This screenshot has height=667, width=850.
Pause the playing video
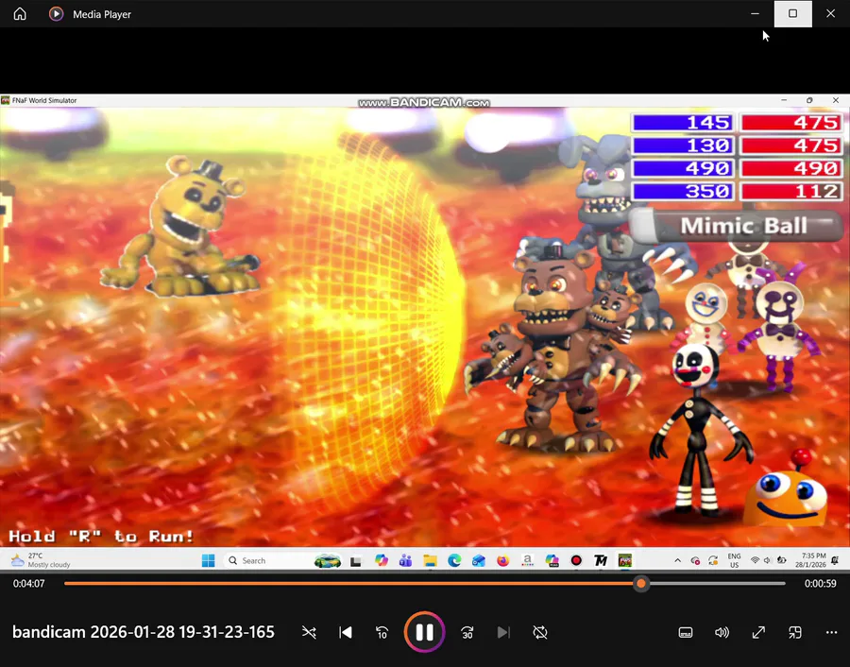pyautogui.click(x=424, y=632)
